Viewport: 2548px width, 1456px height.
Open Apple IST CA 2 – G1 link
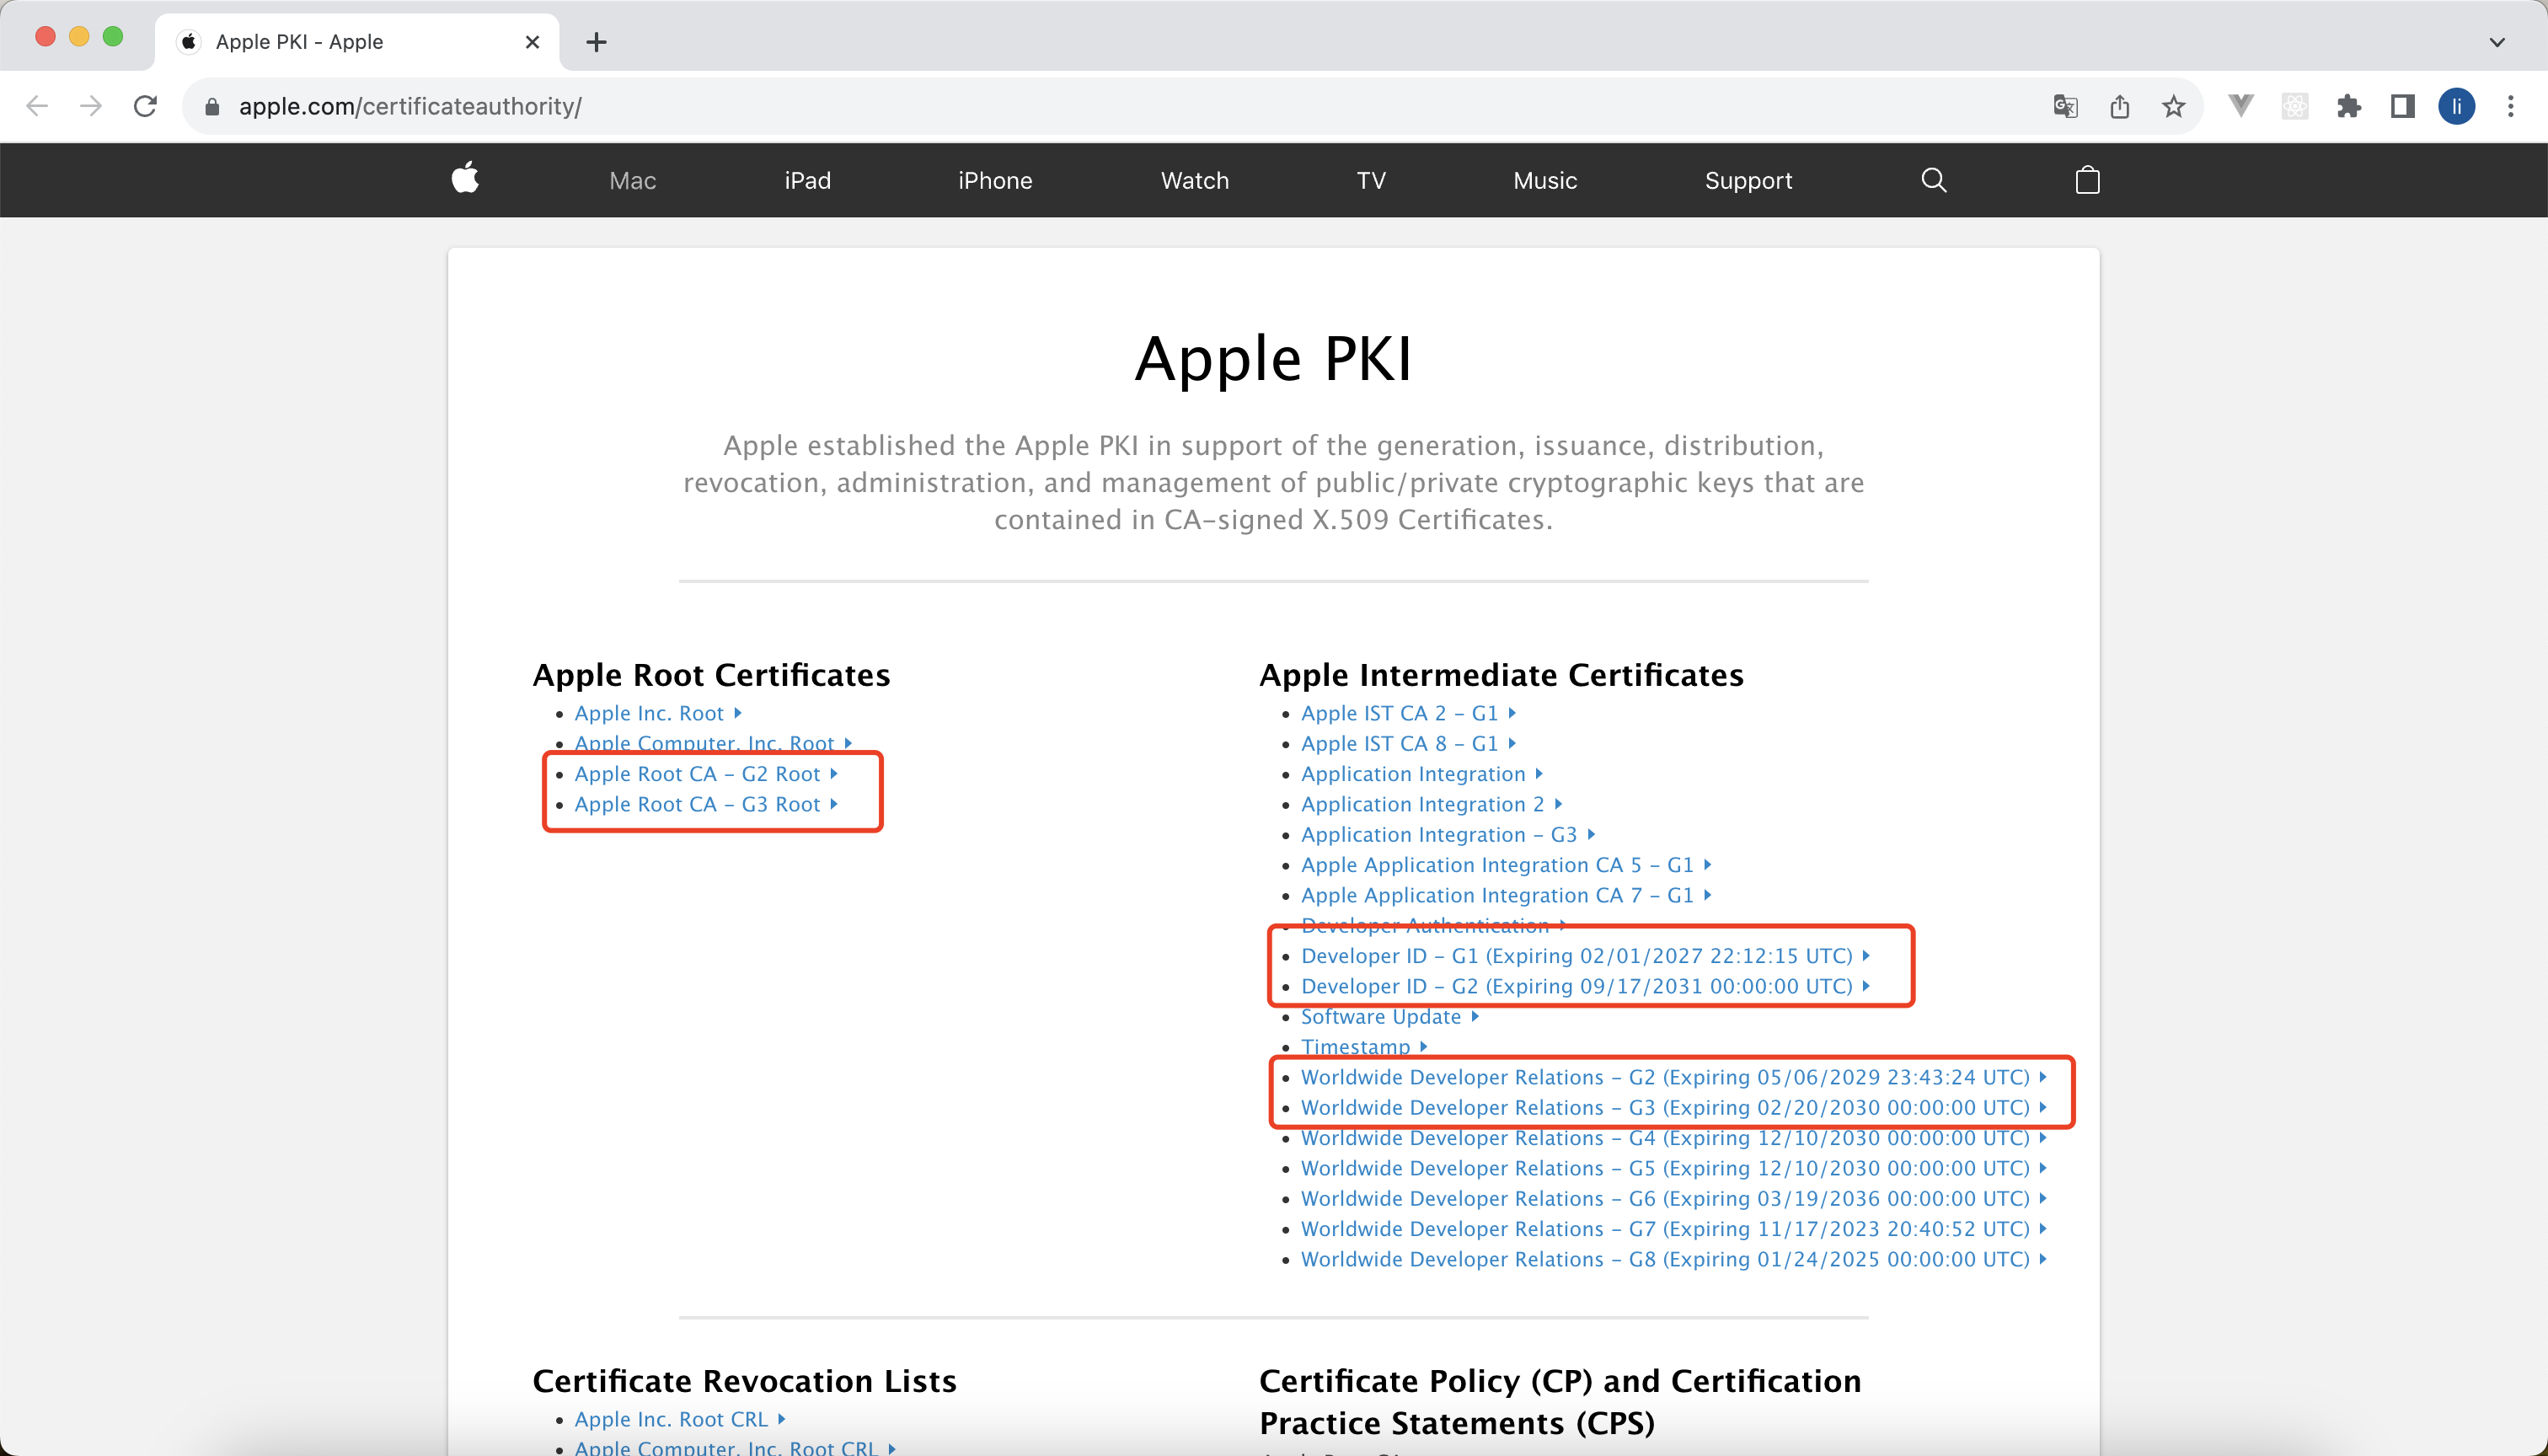pyautogui.click(x=1408, y=713)
